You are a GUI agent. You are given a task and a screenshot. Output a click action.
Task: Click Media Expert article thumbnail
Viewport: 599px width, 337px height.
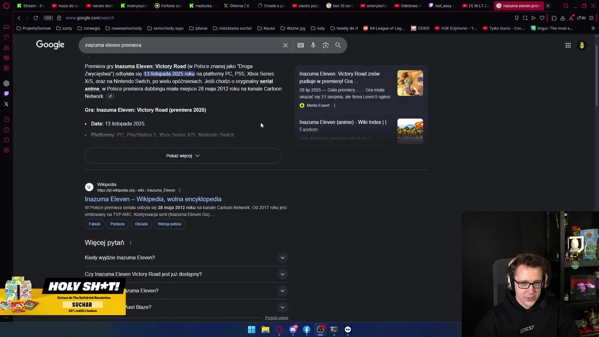click(x=410, y=83)
